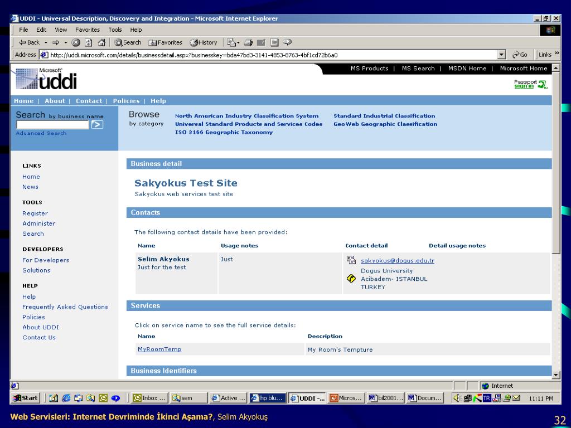Viewport: 571px width, 428px height.
Task: Open the History pane from the toolbar
Action: click(204, 42)
